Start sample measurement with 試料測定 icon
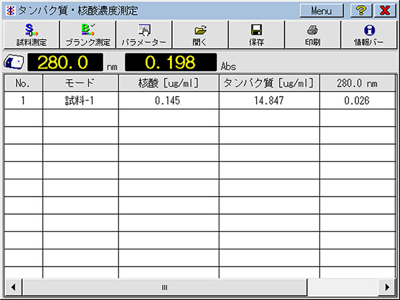 31,35
